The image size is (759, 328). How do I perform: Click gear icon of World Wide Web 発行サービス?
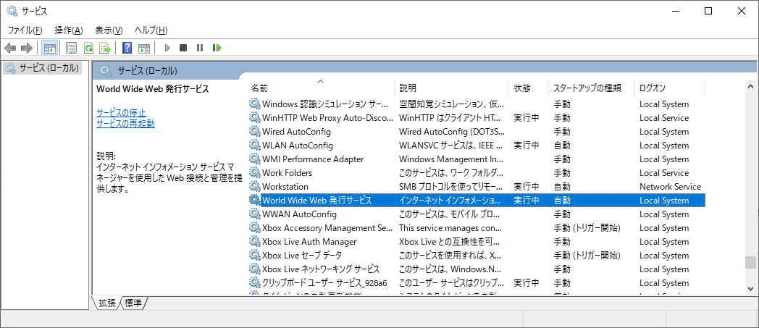click(x=254, y=201)
